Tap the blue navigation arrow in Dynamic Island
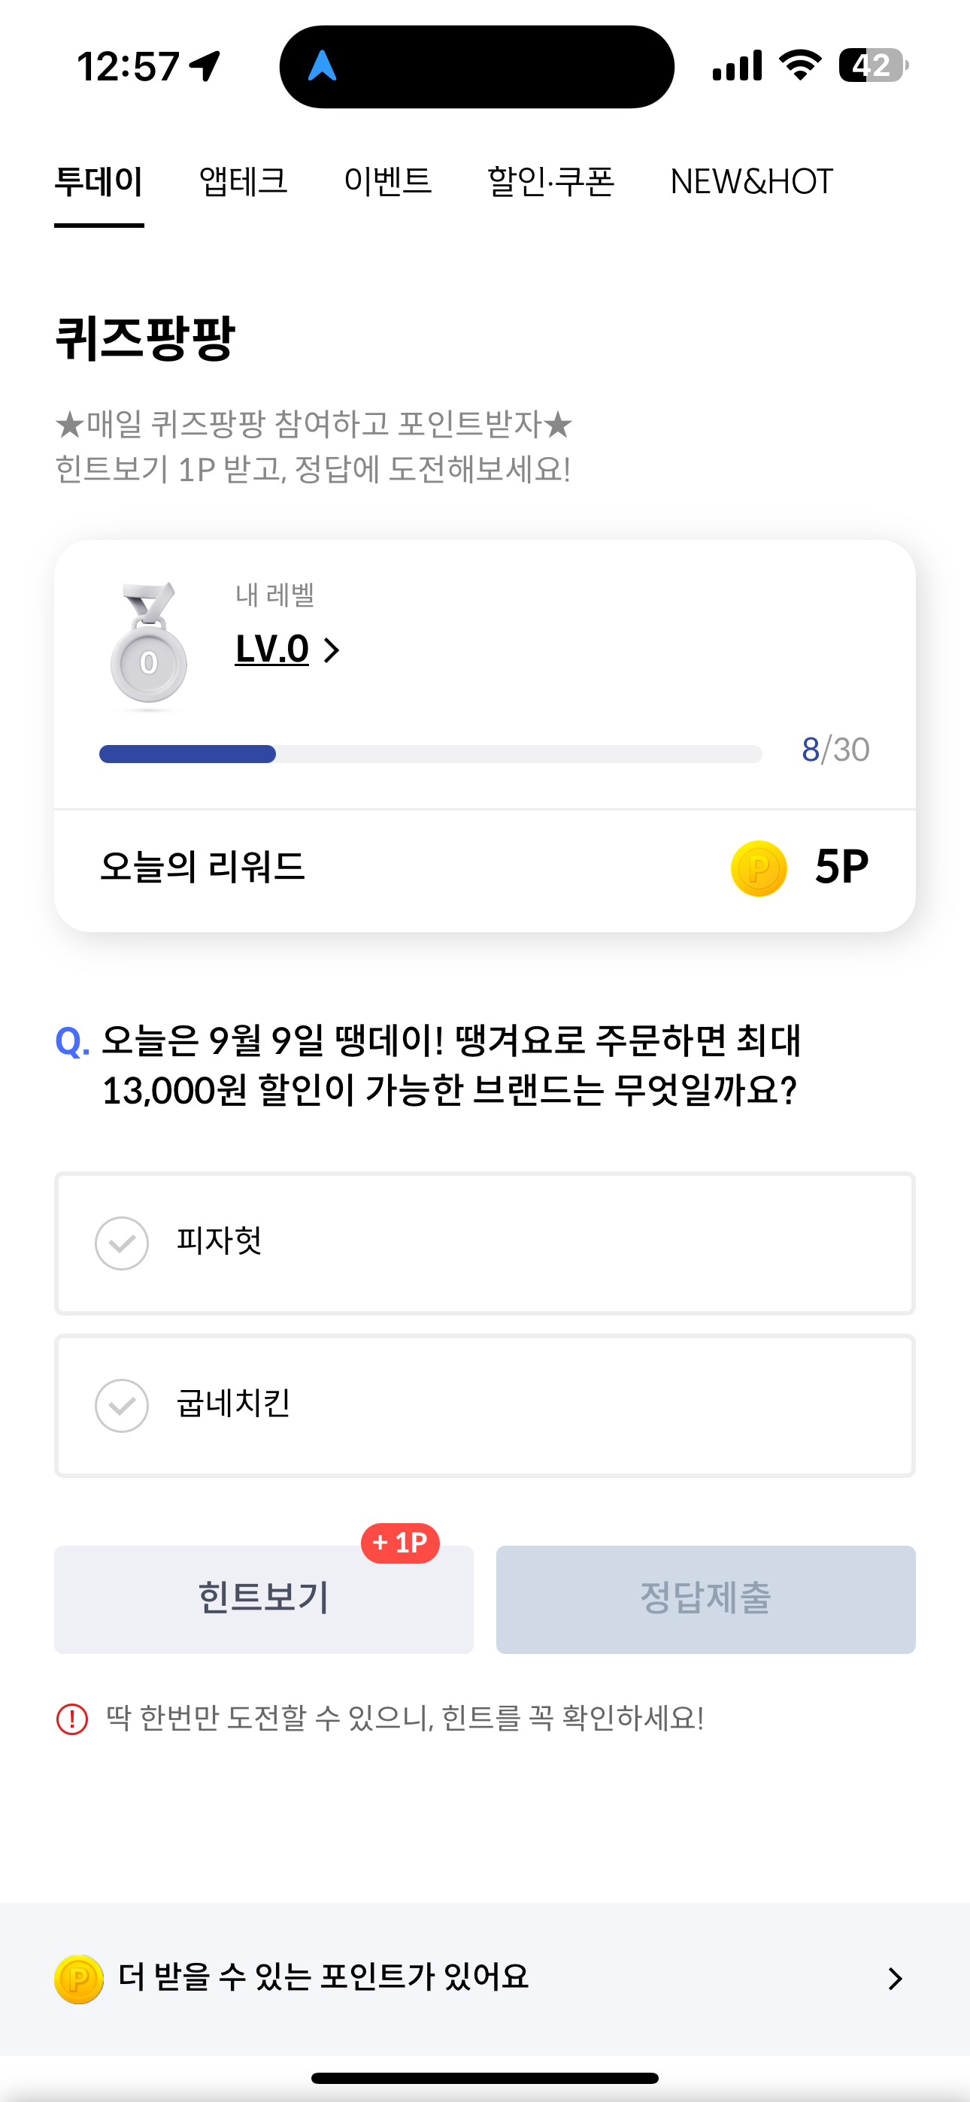 coord(323,66)
